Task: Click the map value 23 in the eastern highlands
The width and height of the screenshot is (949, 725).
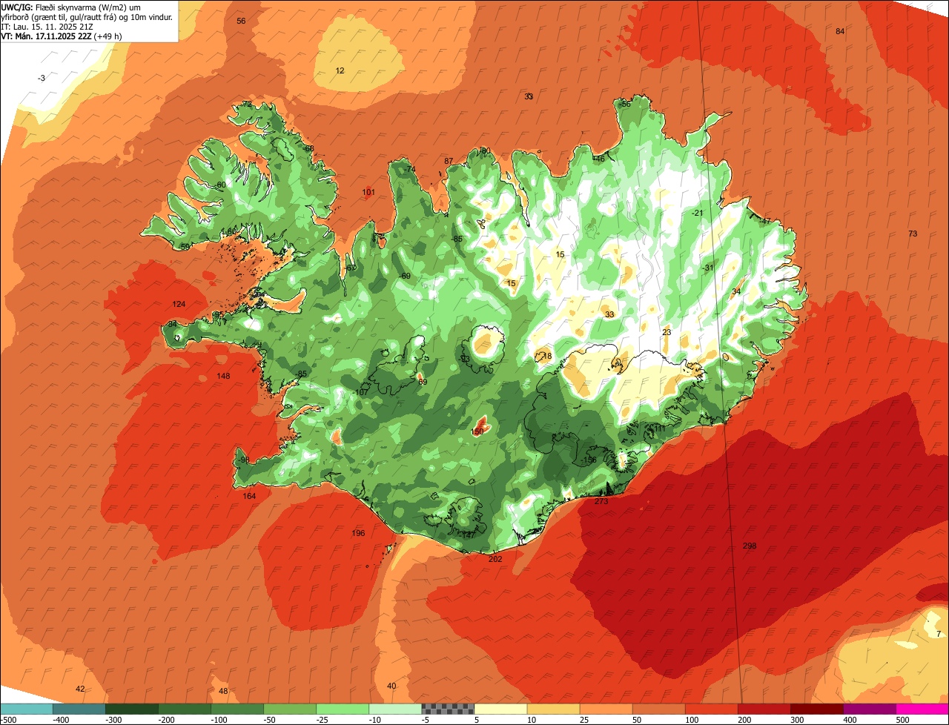Action: tap(667, 332)
